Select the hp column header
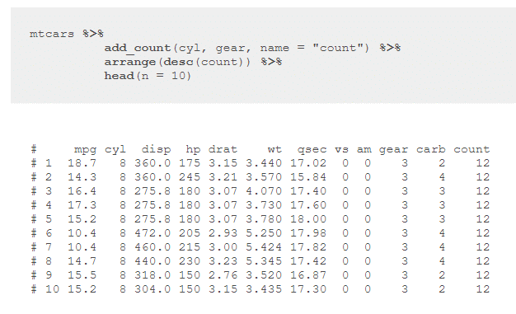This screenshot has width=516, height=314. coord(193,149)
